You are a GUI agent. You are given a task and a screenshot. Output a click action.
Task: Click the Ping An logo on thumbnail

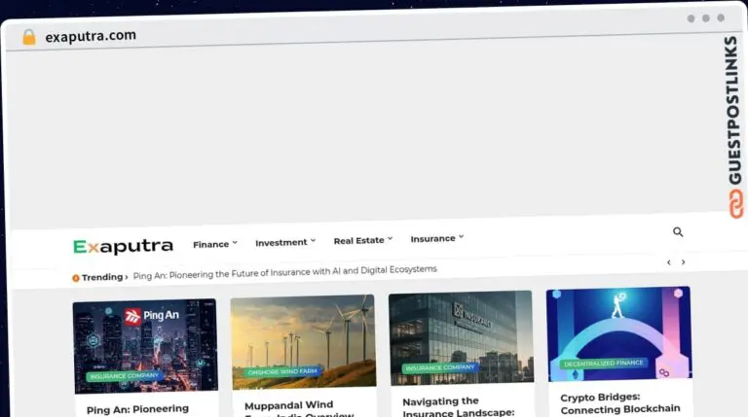click(x=146, y=316)
